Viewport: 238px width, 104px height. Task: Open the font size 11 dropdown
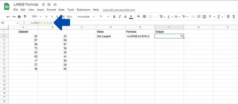pyautogui.click(x=104, y=16)
